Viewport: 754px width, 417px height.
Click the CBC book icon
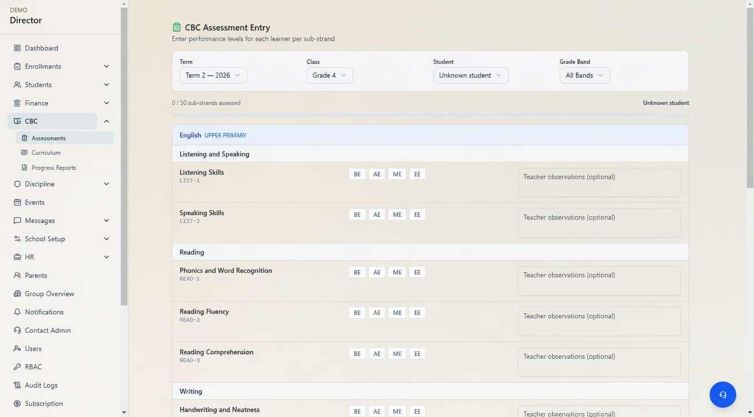pyautogui.click(x=17, y=121)
